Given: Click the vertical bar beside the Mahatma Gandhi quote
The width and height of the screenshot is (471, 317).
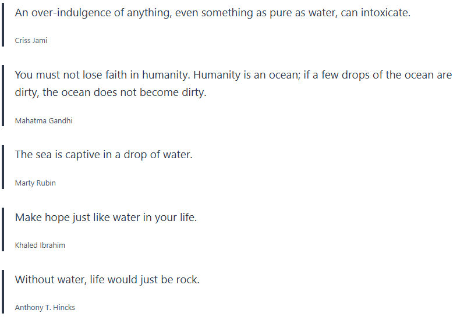Looking at the screenshot, I should click(x=2, y=96).
